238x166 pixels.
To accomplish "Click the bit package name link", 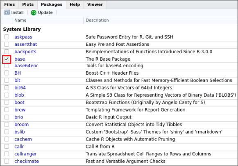I will pyautogui.click(x=17, y=80).
